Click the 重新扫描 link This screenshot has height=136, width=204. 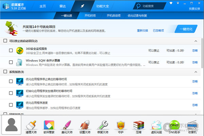[x=142, y=30]
